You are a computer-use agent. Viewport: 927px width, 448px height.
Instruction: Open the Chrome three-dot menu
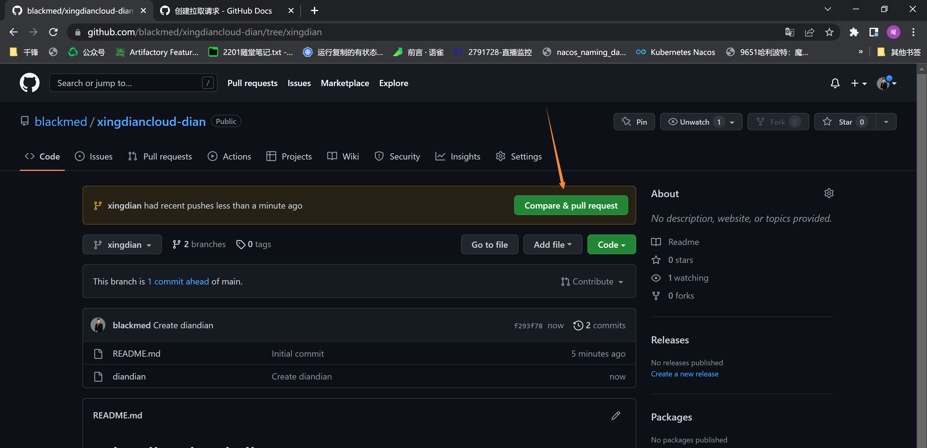[x=913, y=32]
